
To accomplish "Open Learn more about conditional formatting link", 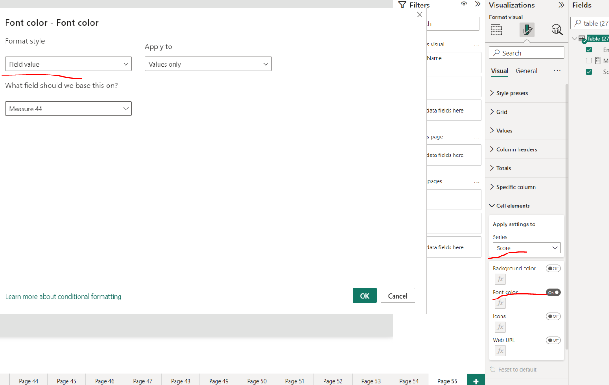I will pos(63,297).
